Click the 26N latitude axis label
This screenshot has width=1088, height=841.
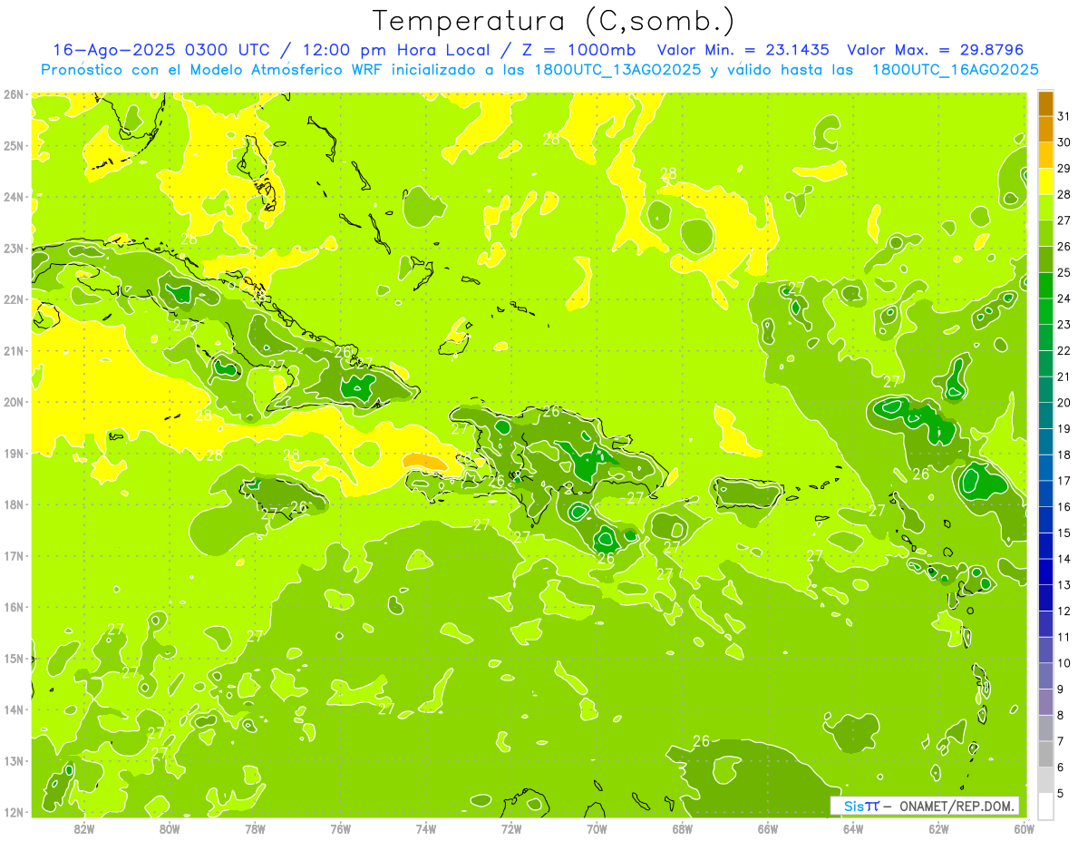tap(13, 94)
